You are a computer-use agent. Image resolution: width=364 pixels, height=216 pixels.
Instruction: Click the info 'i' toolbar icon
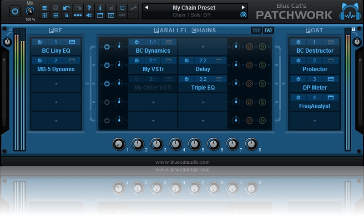100,8
